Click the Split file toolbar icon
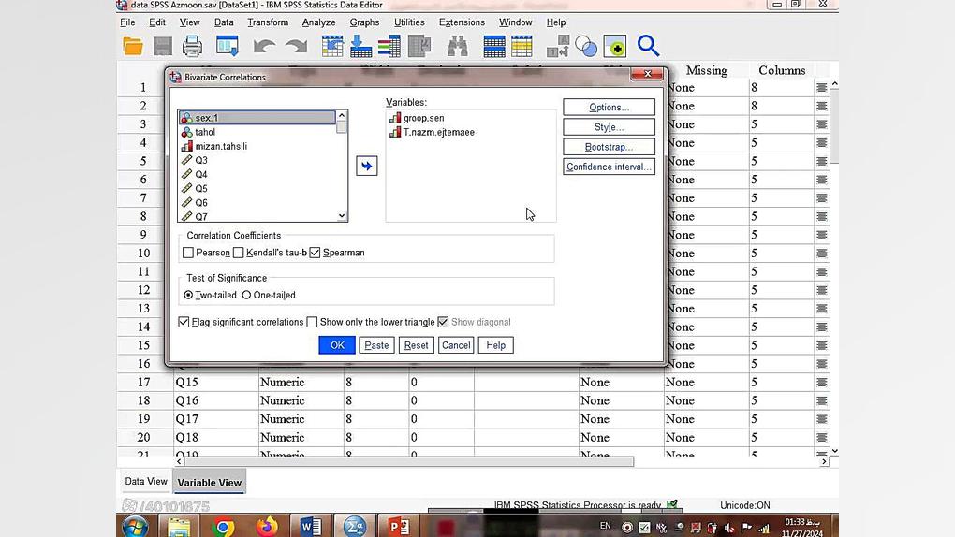 pos(558,46)
